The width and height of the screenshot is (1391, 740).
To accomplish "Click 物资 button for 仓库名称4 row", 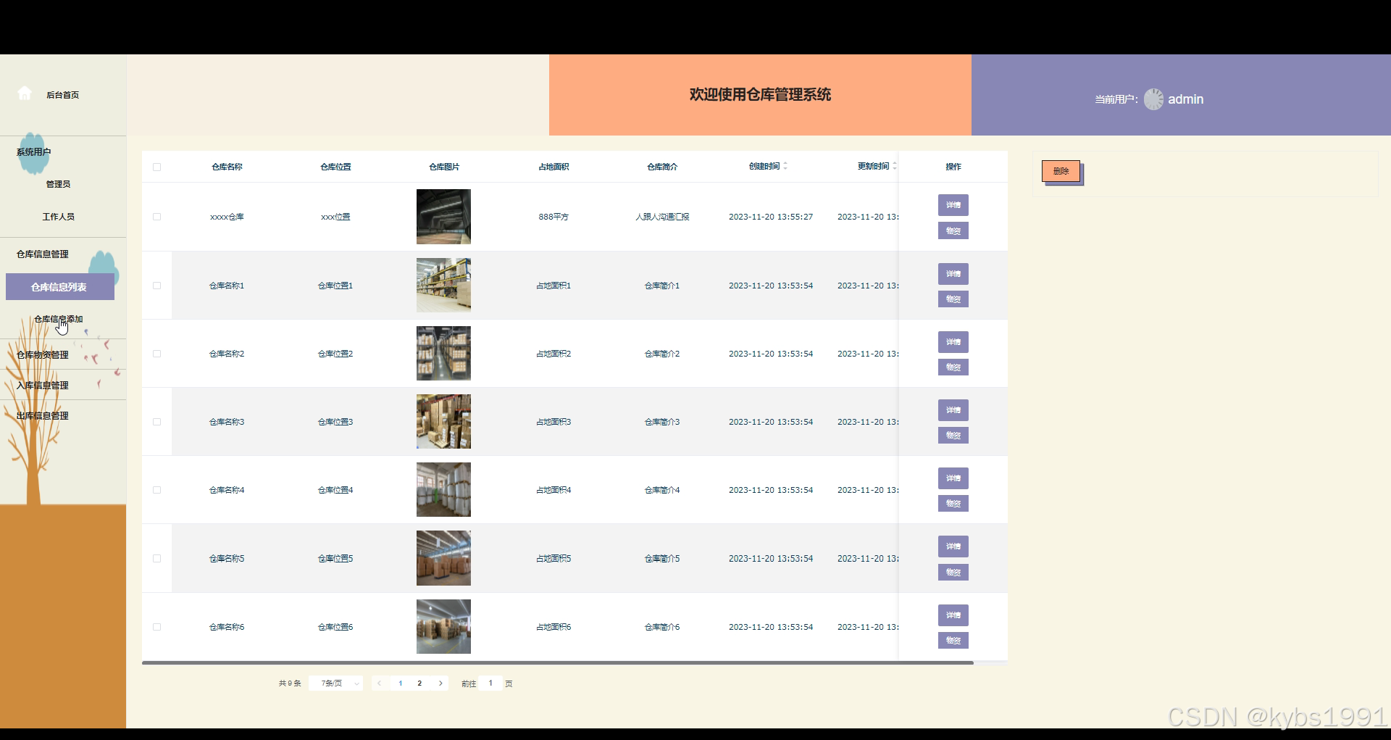I will [953, 504].
